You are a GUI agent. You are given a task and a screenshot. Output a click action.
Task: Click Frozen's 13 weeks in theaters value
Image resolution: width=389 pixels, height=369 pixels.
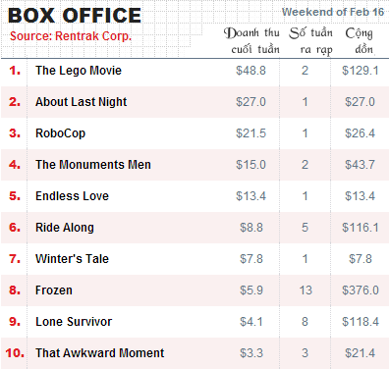point(306,290)
